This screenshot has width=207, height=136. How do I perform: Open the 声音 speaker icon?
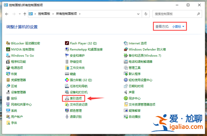pyautogui.click(x=126, y=92)
